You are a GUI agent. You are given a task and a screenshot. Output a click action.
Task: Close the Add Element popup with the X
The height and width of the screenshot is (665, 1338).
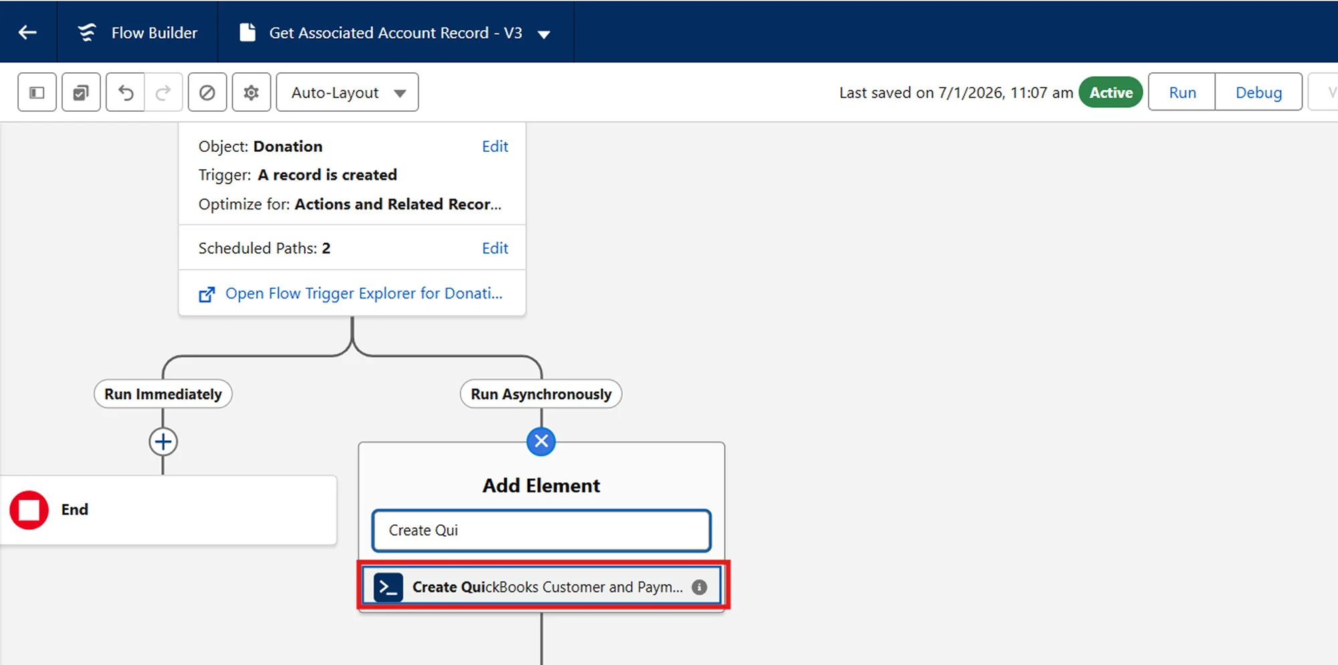click(541, 442)
